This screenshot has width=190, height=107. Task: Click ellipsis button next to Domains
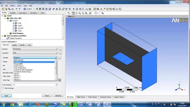(x=60, y=49)
